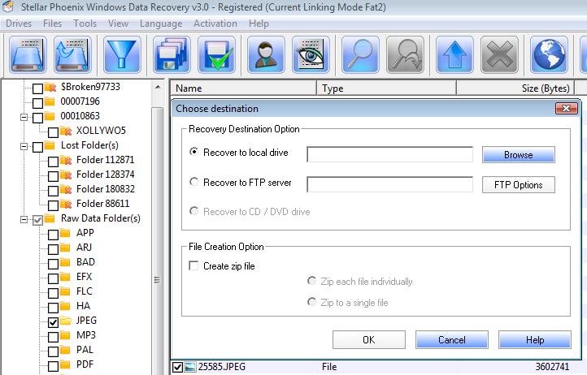
Task: Select the 00007196 tree item
Action: (80, 101)
